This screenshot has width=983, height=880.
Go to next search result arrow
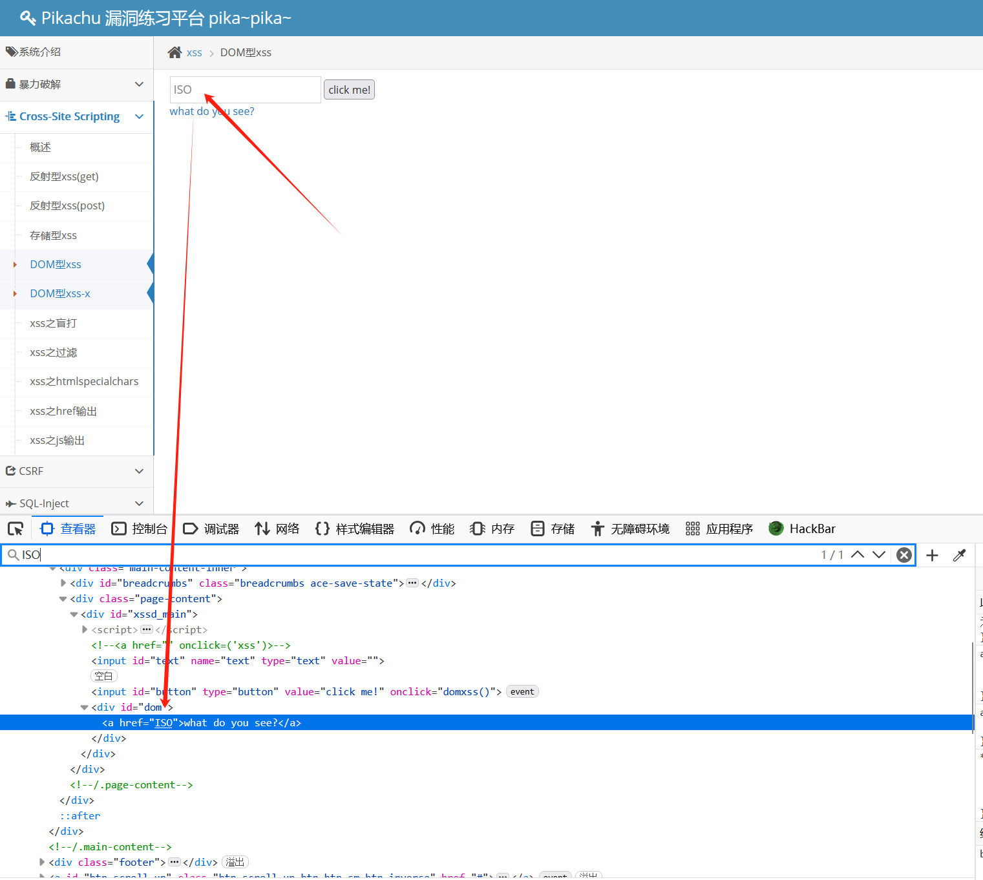tap(879, 554)
